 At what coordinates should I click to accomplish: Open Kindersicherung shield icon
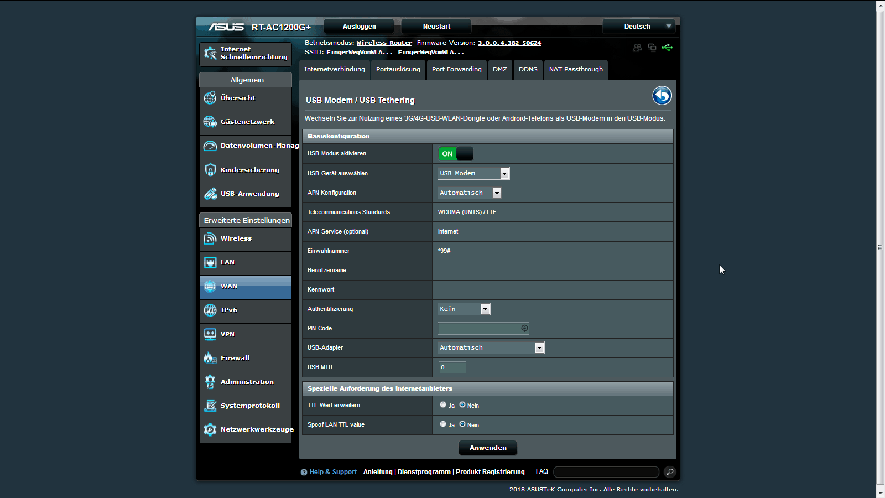(x=210, y=170)
